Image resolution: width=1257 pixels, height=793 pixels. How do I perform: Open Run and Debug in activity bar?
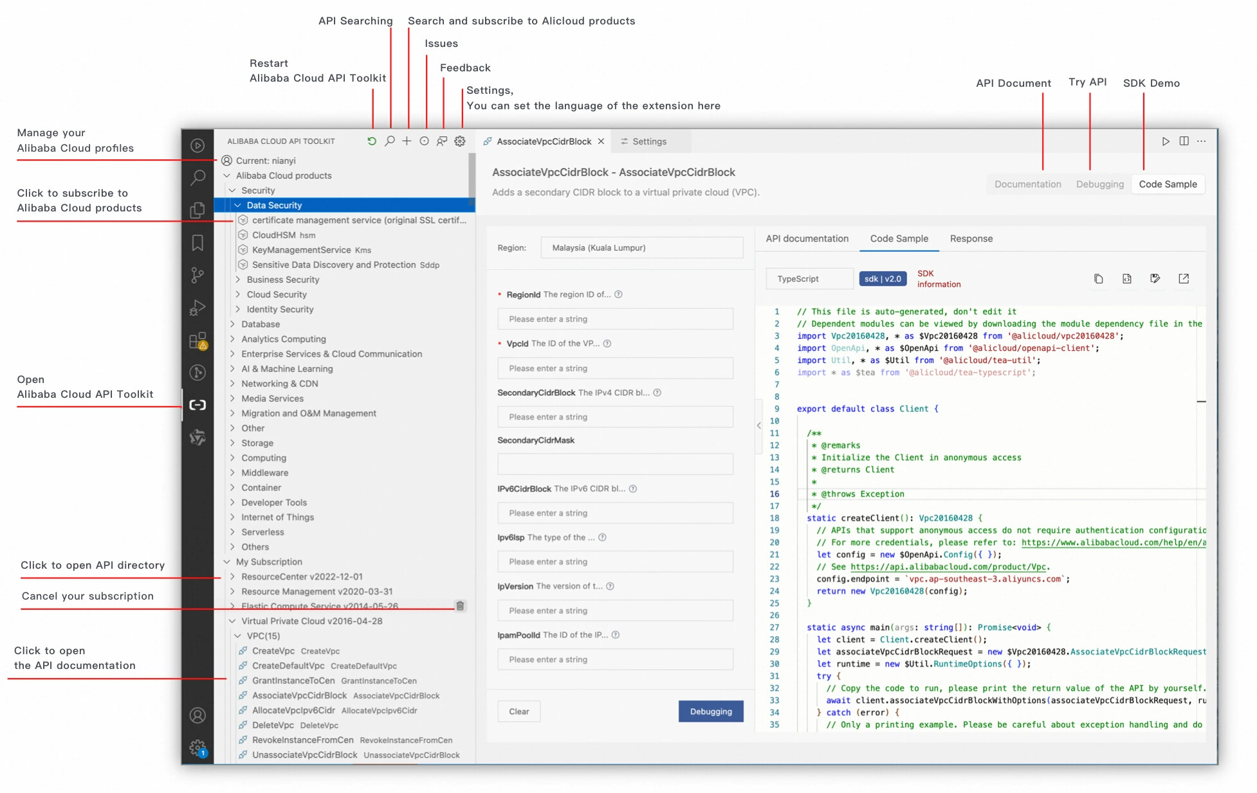(197, 308)
